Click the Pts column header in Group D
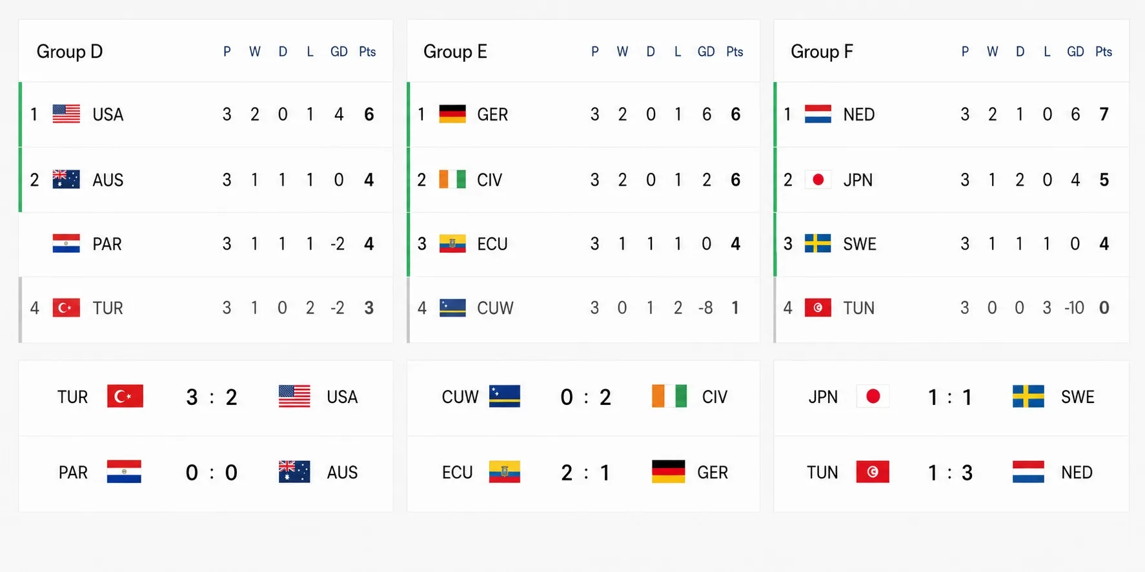The height and width of the screenshot is (572, 1145). pyautogui.click(x=367, y=52)
